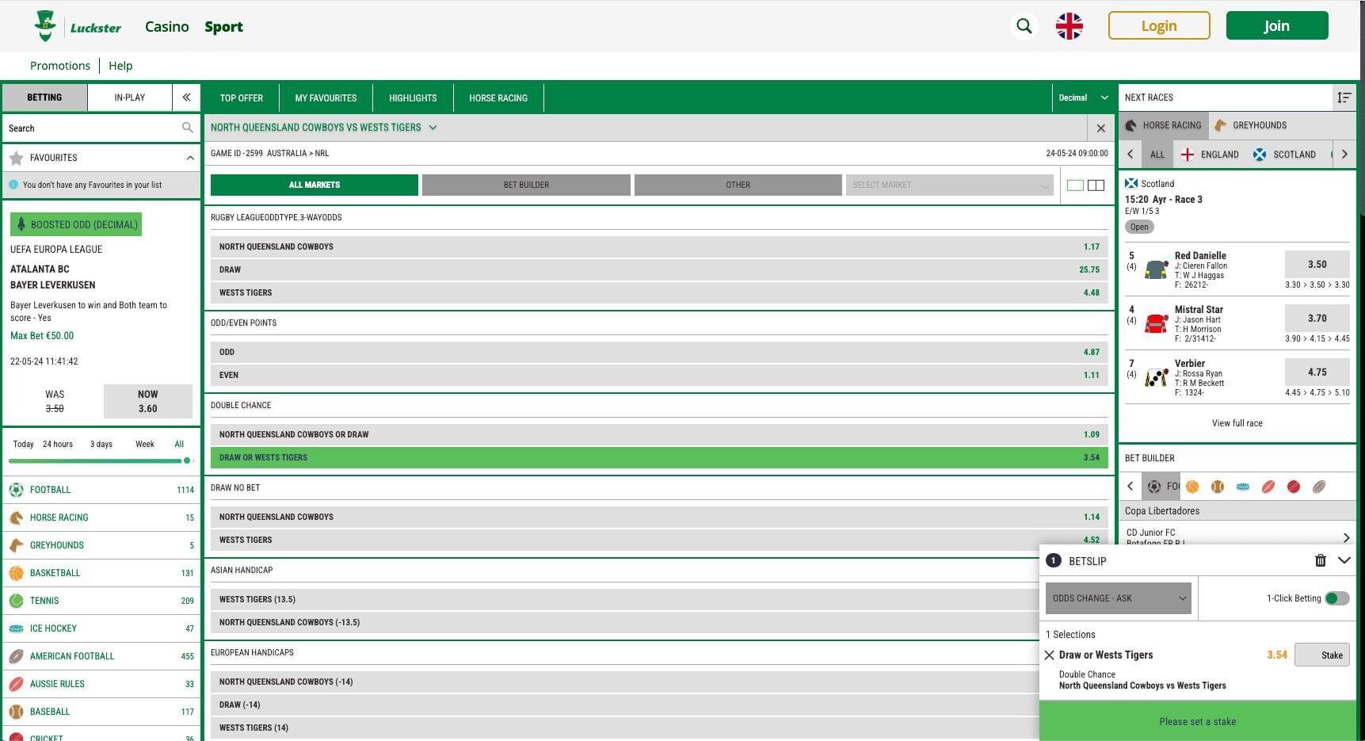Select the Greyhounds races tab
Screen dimensions: 1365x741
click(x=1252, y=125)
